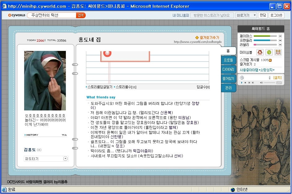Switch to the 다이어리 tab
Screen dimensions: 292x194
click(x=228, y=69)
